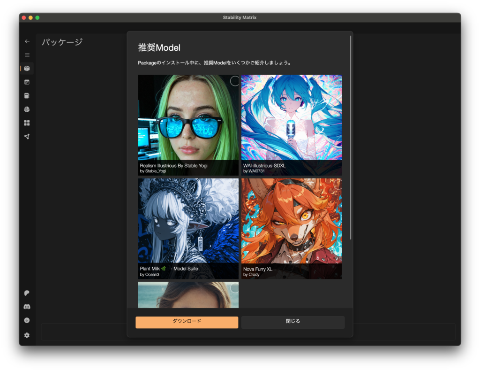Viewport: 480px width, 371px height.
Task: Click the Patreon icon in the sidebar
Action: (x=27, y=293)
